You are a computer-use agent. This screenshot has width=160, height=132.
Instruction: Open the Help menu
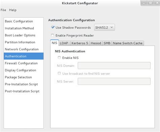[x=13, y=10]
